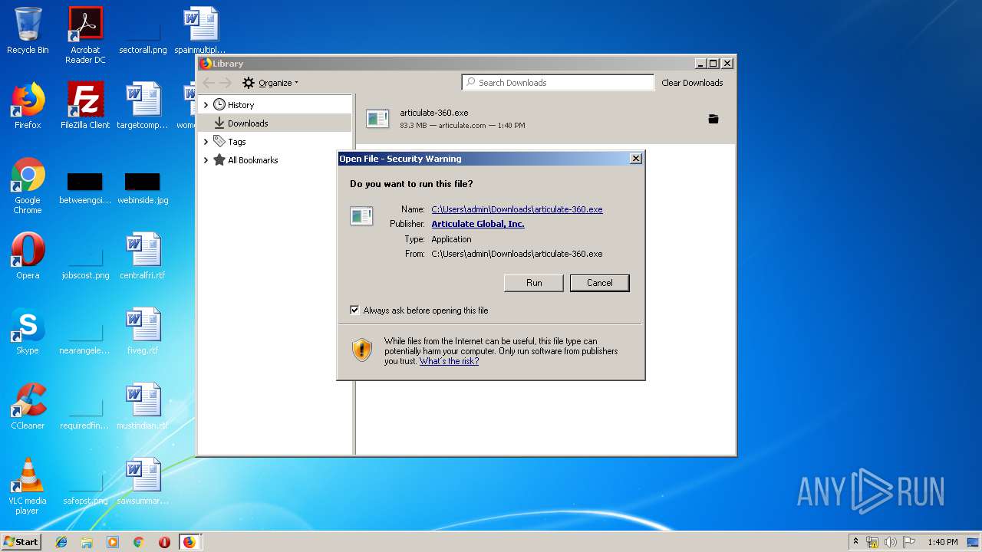Open Windows Start button
The width and height of the screenshot is (982, 552).
tap(21, 542)
